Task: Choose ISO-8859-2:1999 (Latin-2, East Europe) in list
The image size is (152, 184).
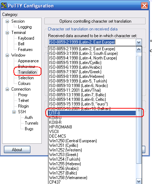Action: point(92,49)
